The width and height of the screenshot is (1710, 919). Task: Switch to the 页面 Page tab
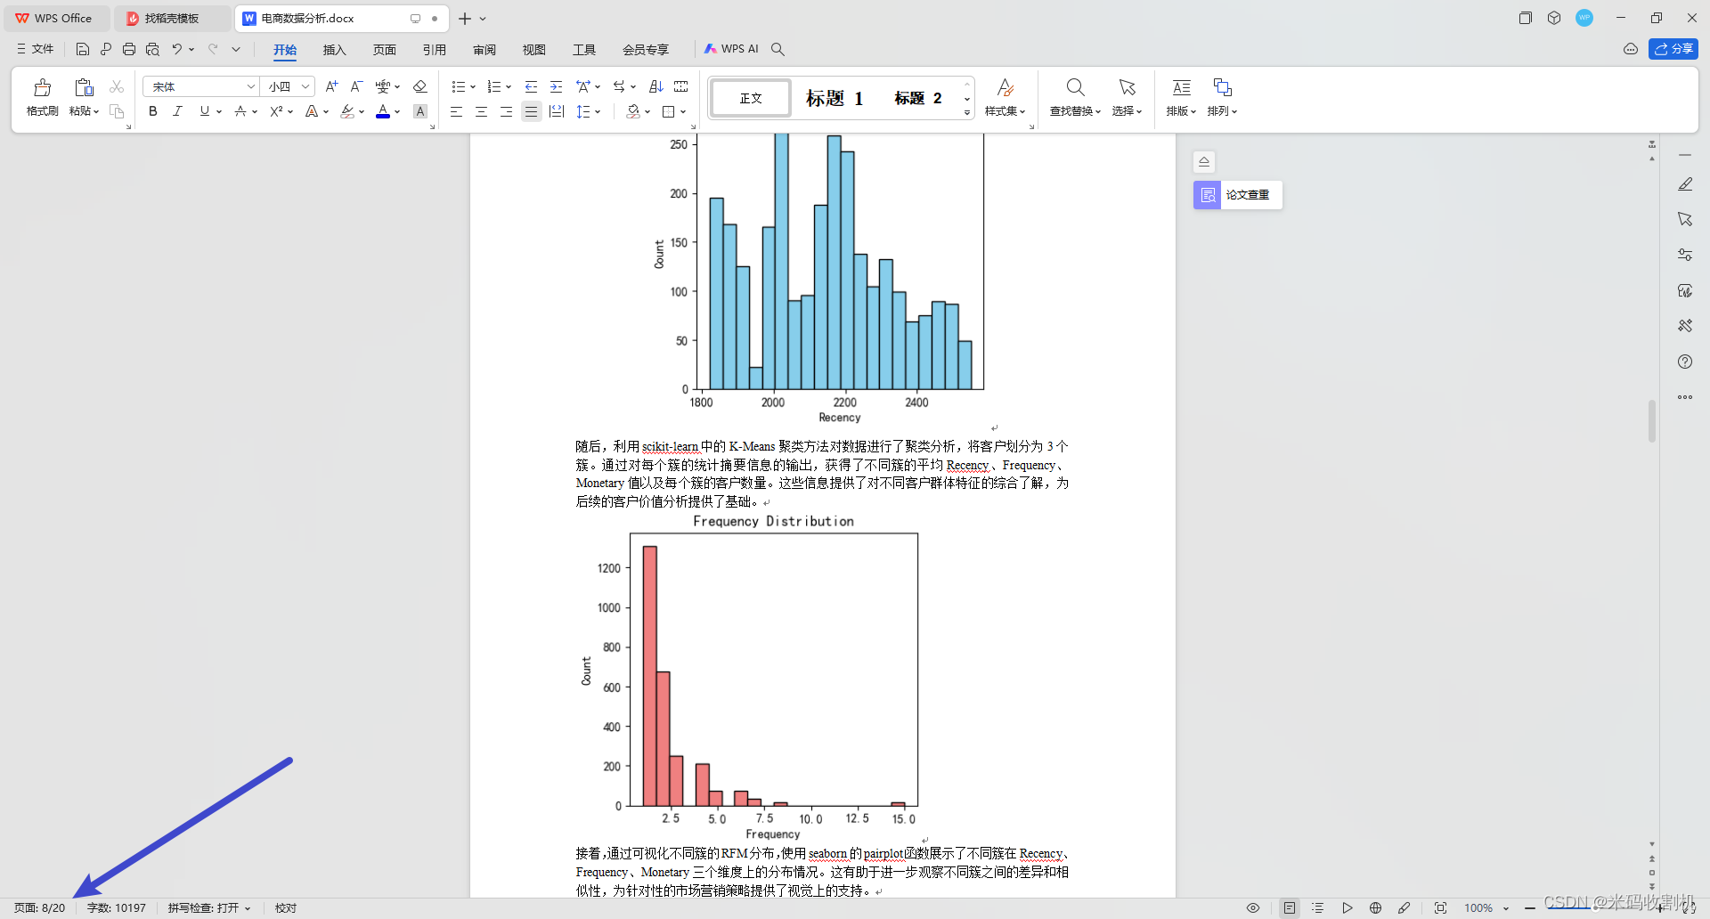pos(384,49)
